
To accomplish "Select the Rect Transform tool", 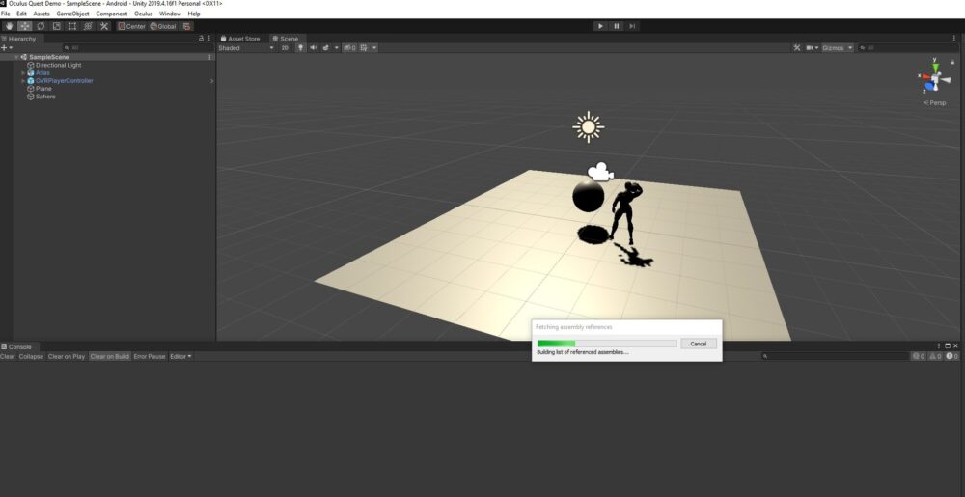I will point(72,26).
